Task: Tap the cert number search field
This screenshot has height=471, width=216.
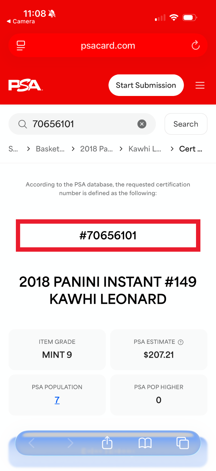Action: coord(82,124)
